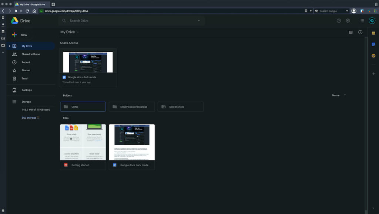The image size is (379, 214).
Task: Expand the search engine selector dropdown
Action: point(347,11)
